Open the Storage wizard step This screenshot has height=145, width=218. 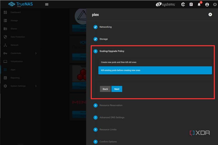[x=104, y=39]
